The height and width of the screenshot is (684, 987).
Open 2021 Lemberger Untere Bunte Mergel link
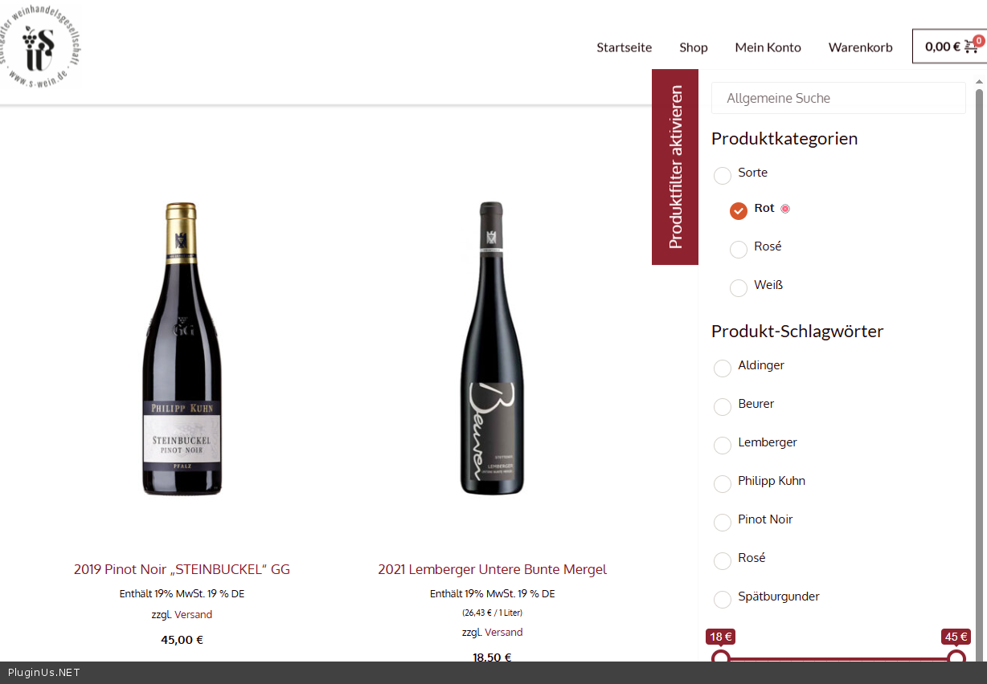492,569
